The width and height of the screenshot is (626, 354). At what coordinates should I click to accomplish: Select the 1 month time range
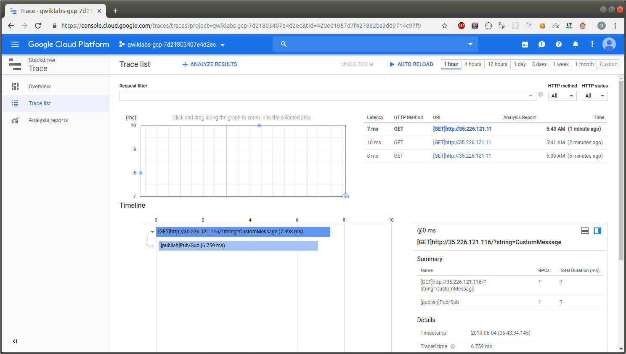584,64
